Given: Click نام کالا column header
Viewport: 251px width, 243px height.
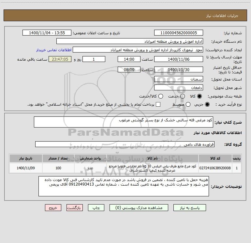Looking at the screenshot, I should (153, 158).
